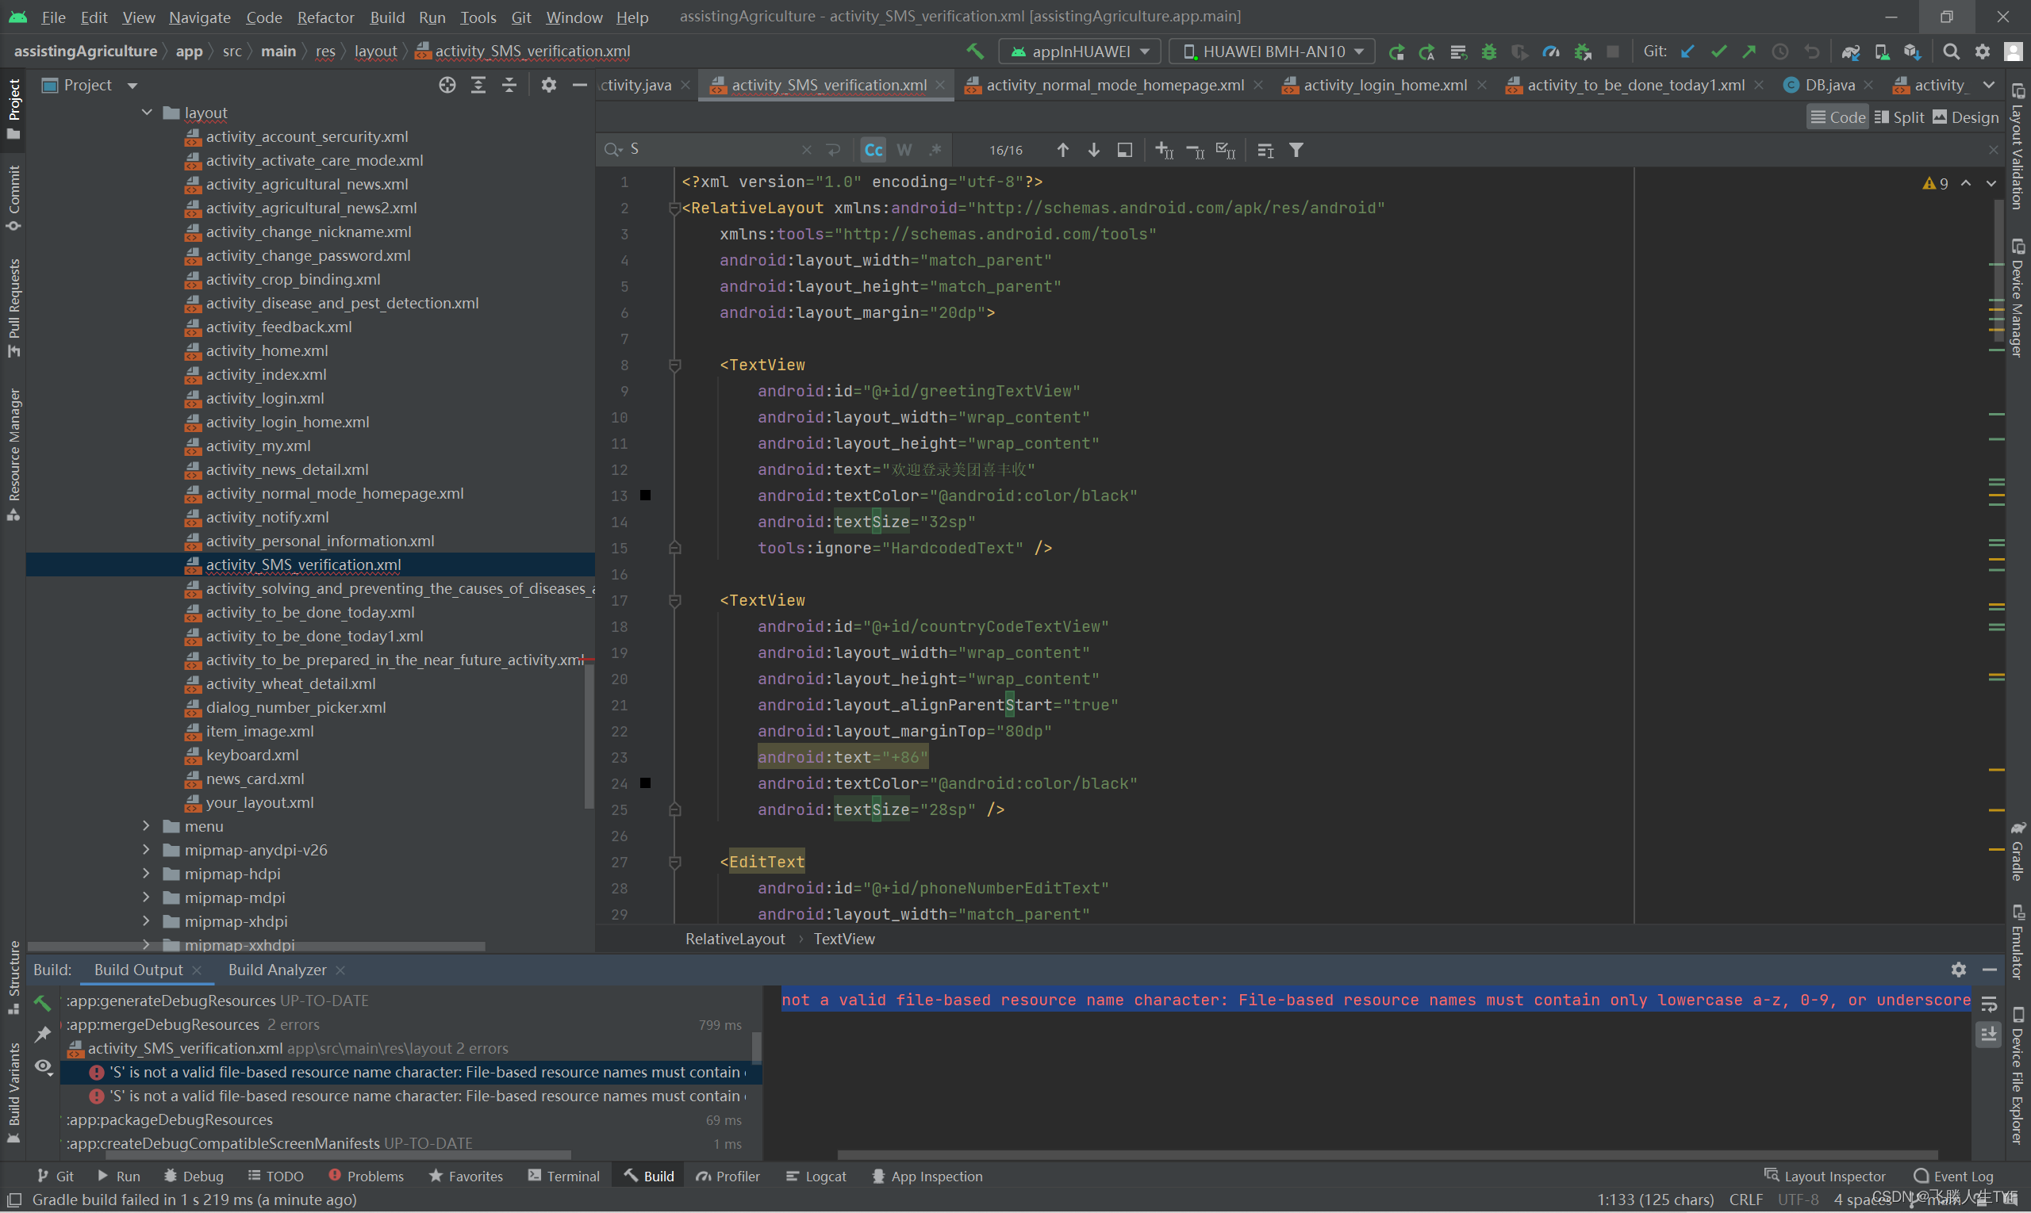Select activity_home.xml in the project tree

pos(267,350)
